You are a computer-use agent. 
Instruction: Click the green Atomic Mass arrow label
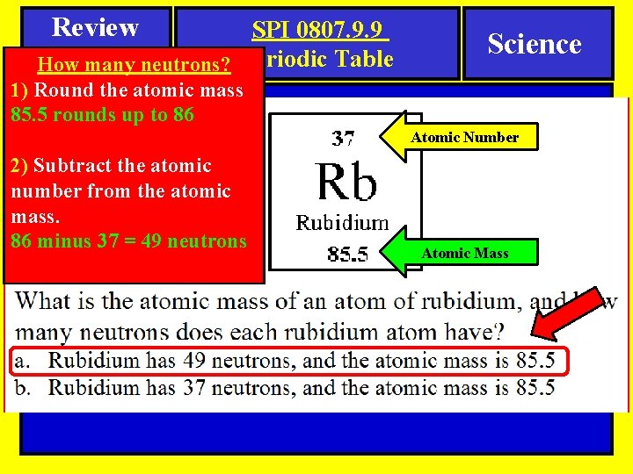point(459,253)
